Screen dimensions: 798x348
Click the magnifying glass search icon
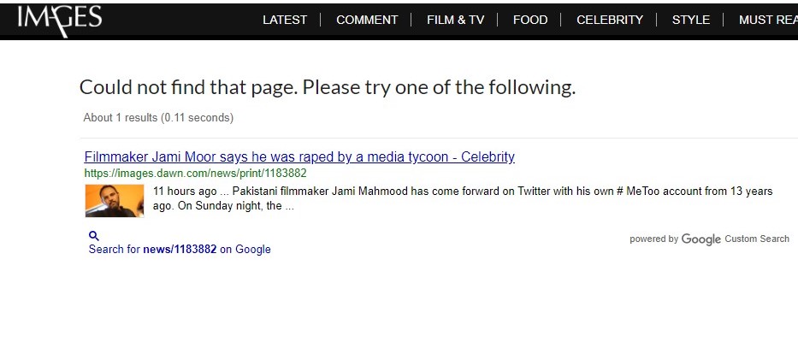(93, 235)
